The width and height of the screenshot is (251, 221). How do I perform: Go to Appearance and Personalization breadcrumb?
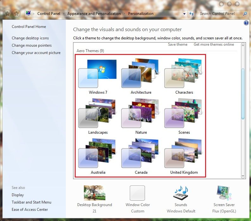coord(94,14)
